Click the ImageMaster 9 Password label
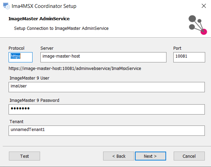 [34, 100]
